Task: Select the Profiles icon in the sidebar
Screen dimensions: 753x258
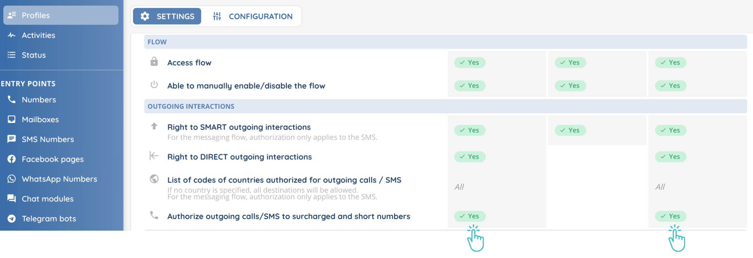Action: 12,15
